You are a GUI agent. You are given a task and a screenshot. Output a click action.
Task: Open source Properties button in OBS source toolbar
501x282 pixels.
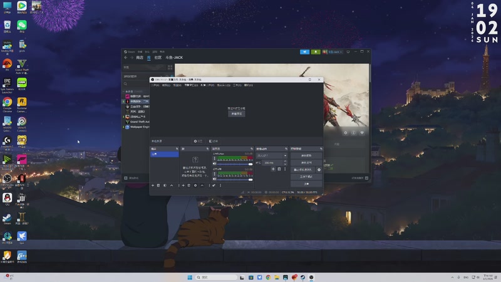[x=198, y=141]
